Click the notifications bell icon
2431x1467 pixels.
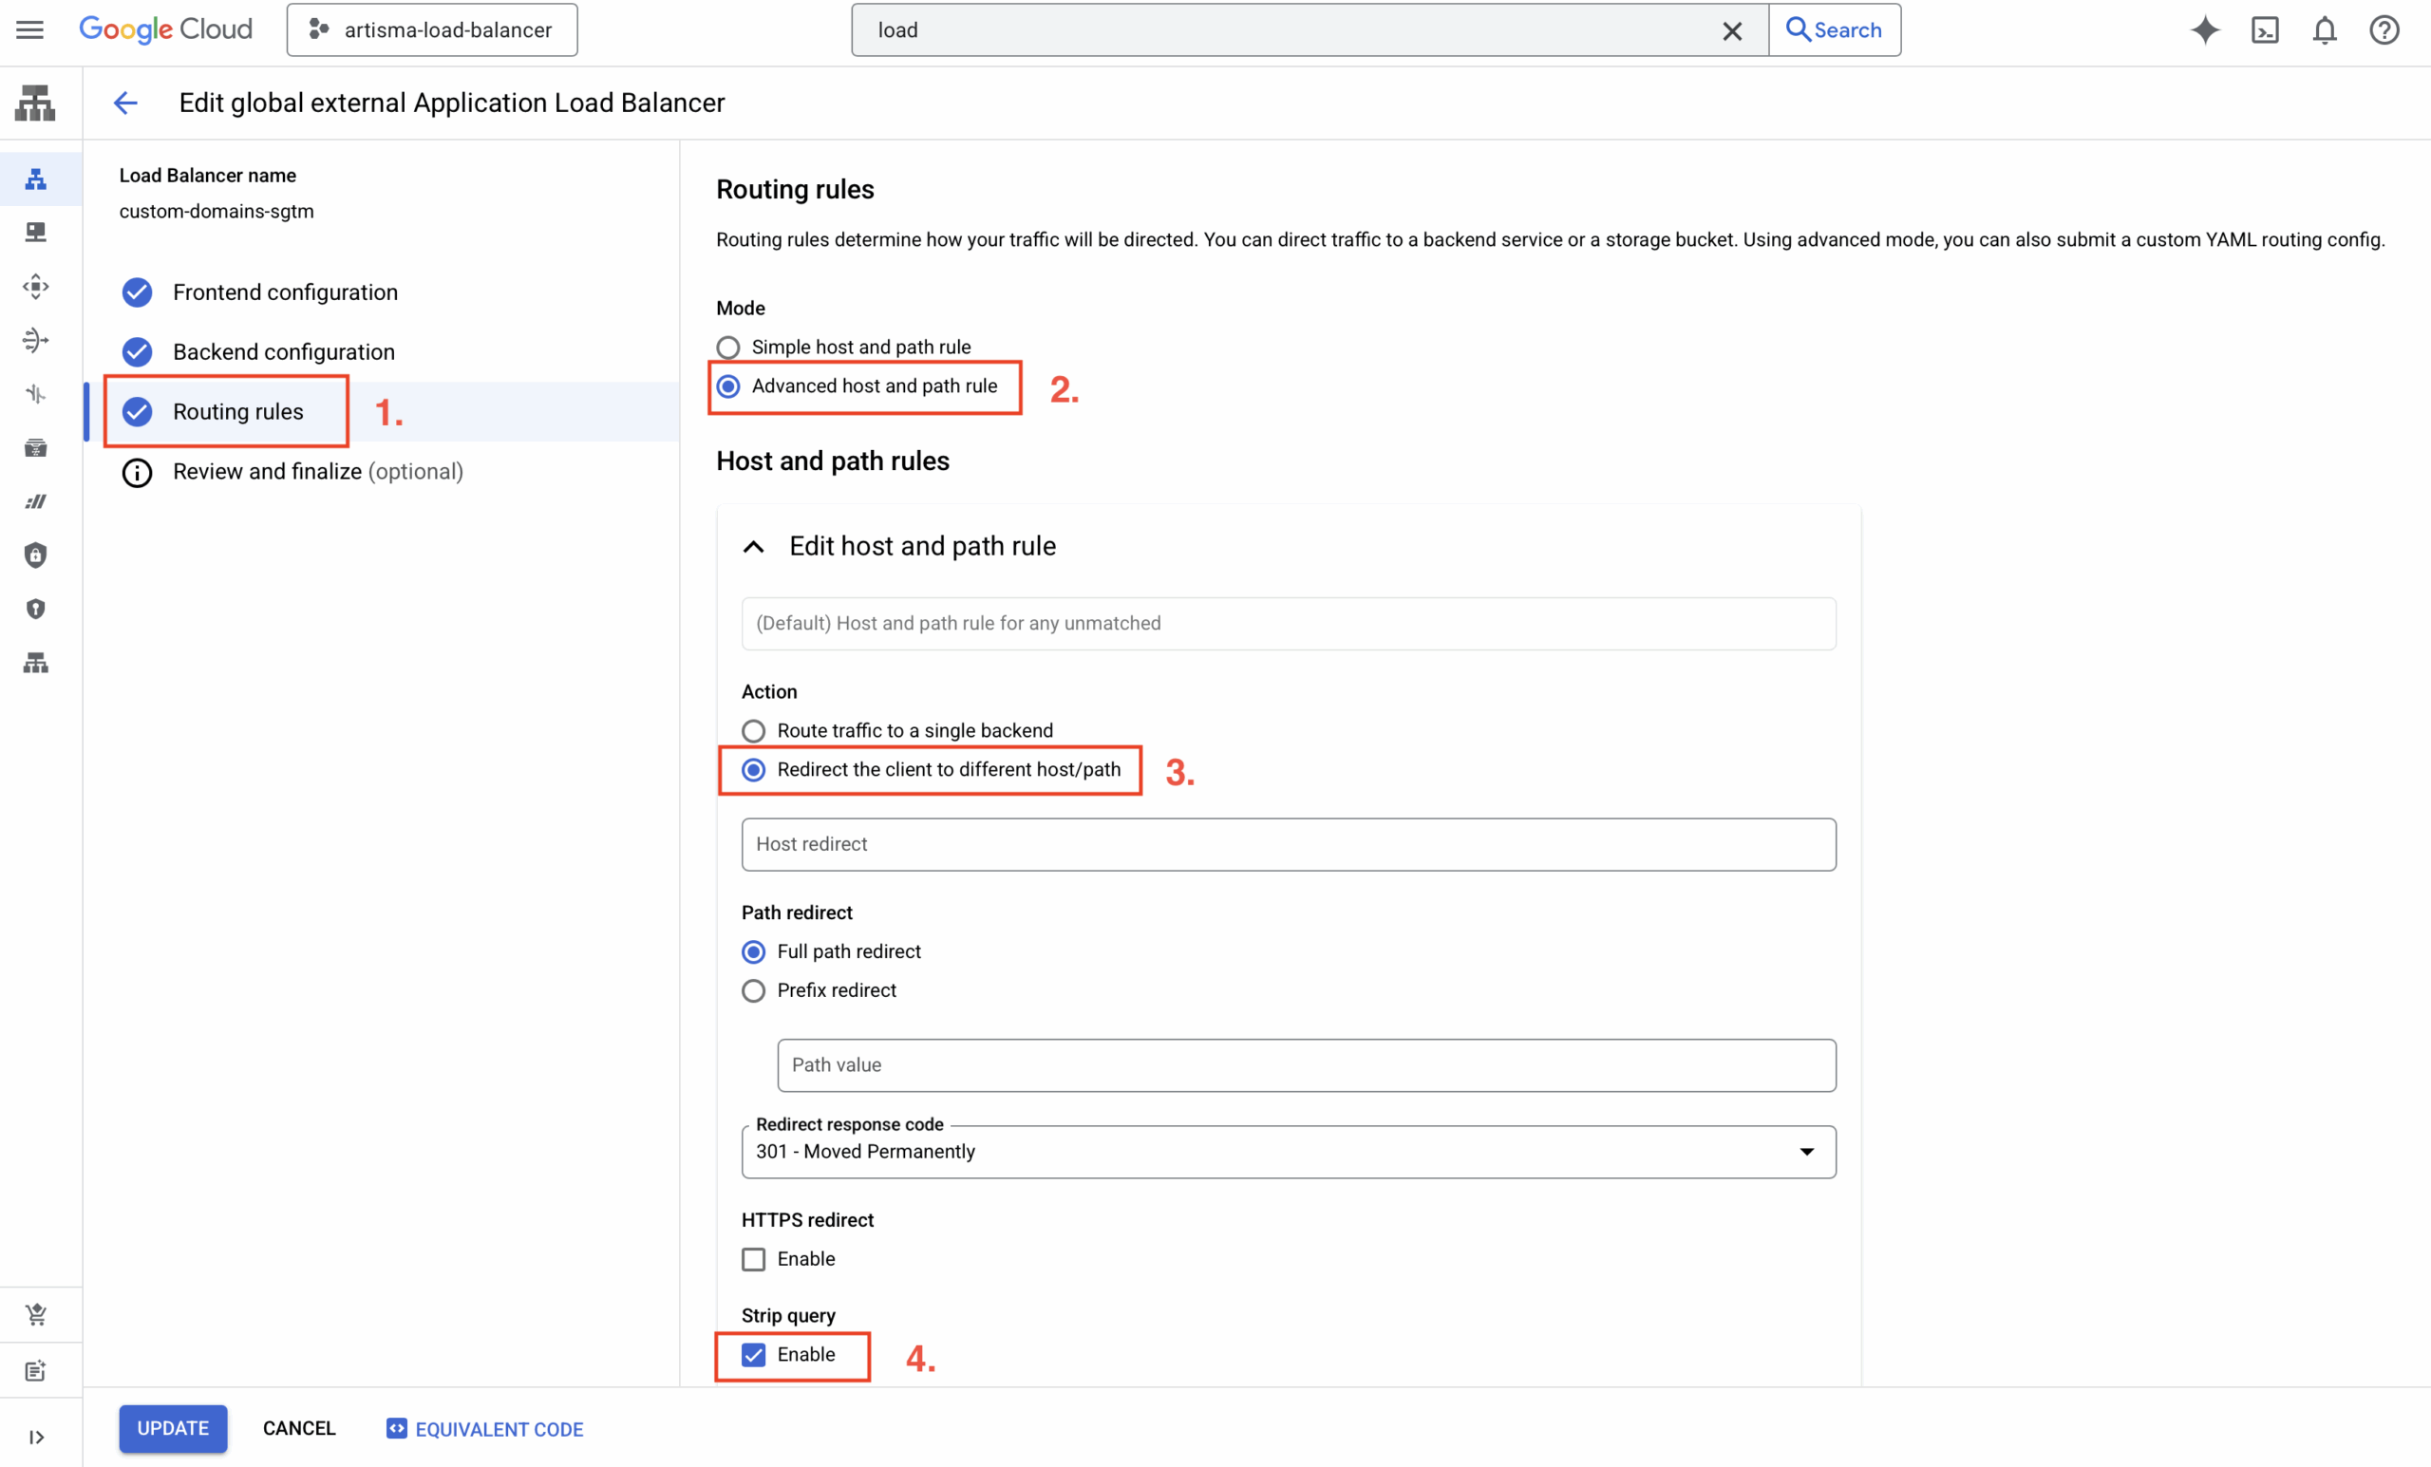point(2325,30)
